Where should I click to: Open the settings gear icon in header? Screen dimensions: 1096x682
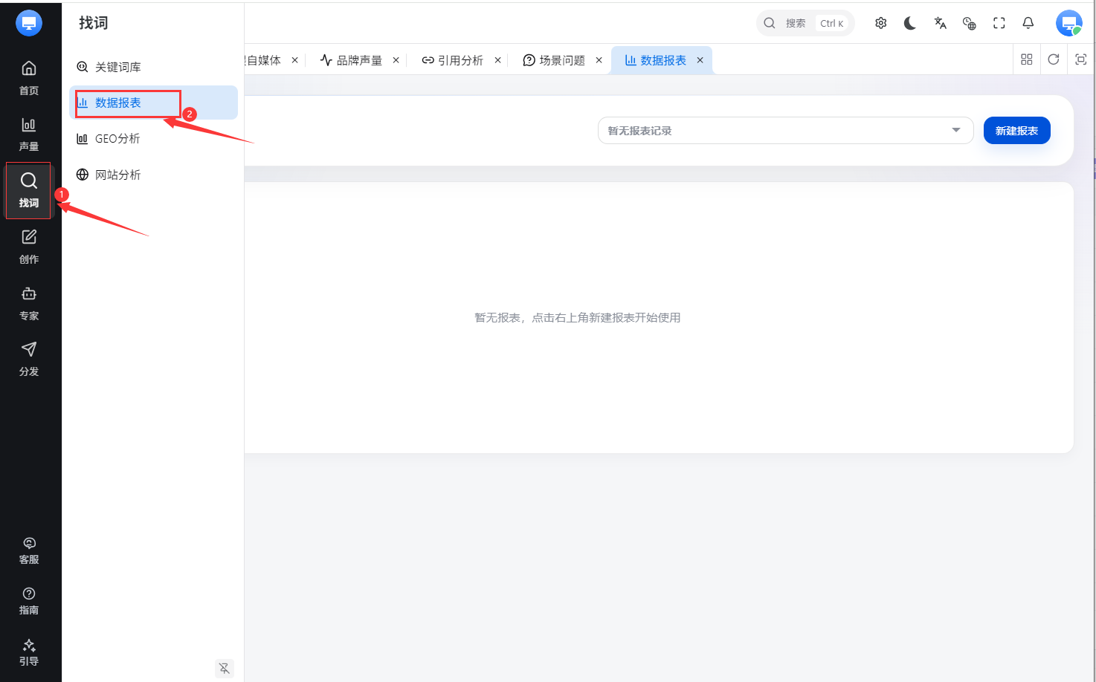click(x=881, y=23)
